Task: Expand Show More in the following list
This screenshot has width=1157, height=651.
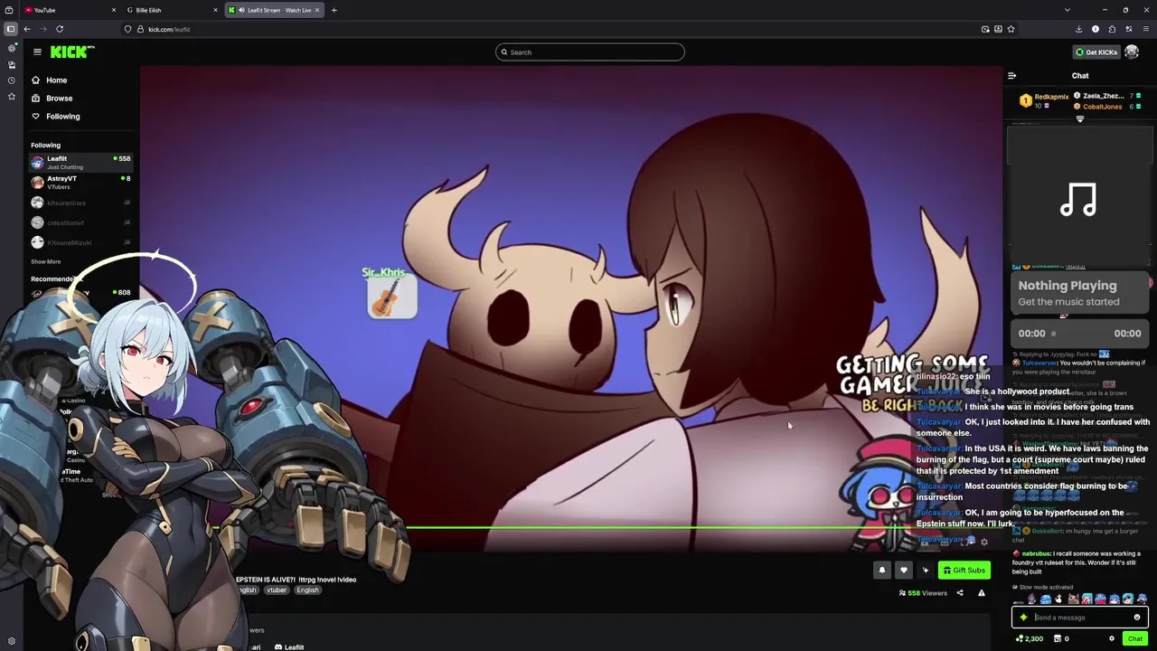Action: 46,261
